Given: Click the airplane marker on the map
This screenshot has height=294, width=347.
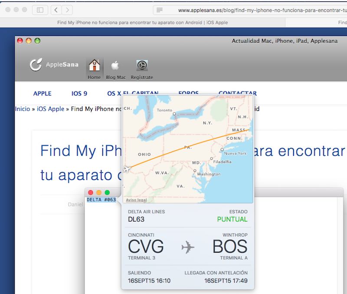Looking at the screenshot, I should coord(127,169).
